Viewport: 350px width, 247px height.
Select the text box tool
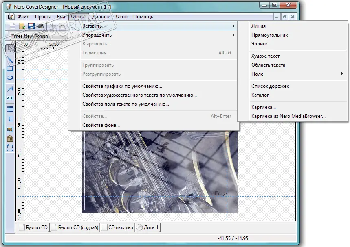10,98
